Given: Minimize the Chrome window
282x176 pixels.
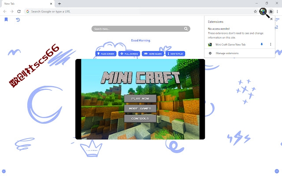Looking at the screenshot, I should [256, 3].
